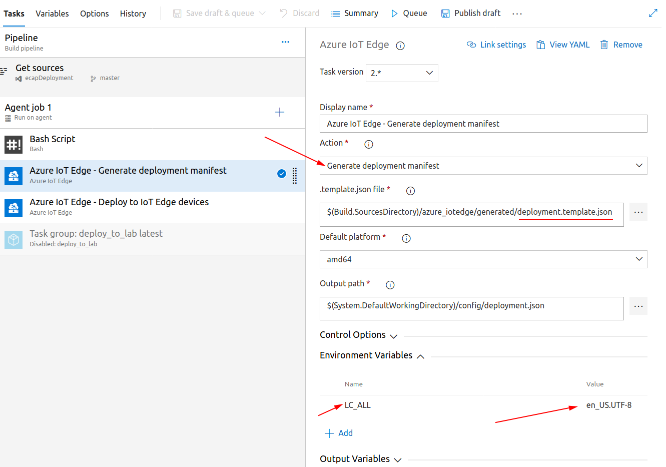Open the toolbar more options ellipsis
666x467 pixels.
pyautogui.click(x=517, y=14)
